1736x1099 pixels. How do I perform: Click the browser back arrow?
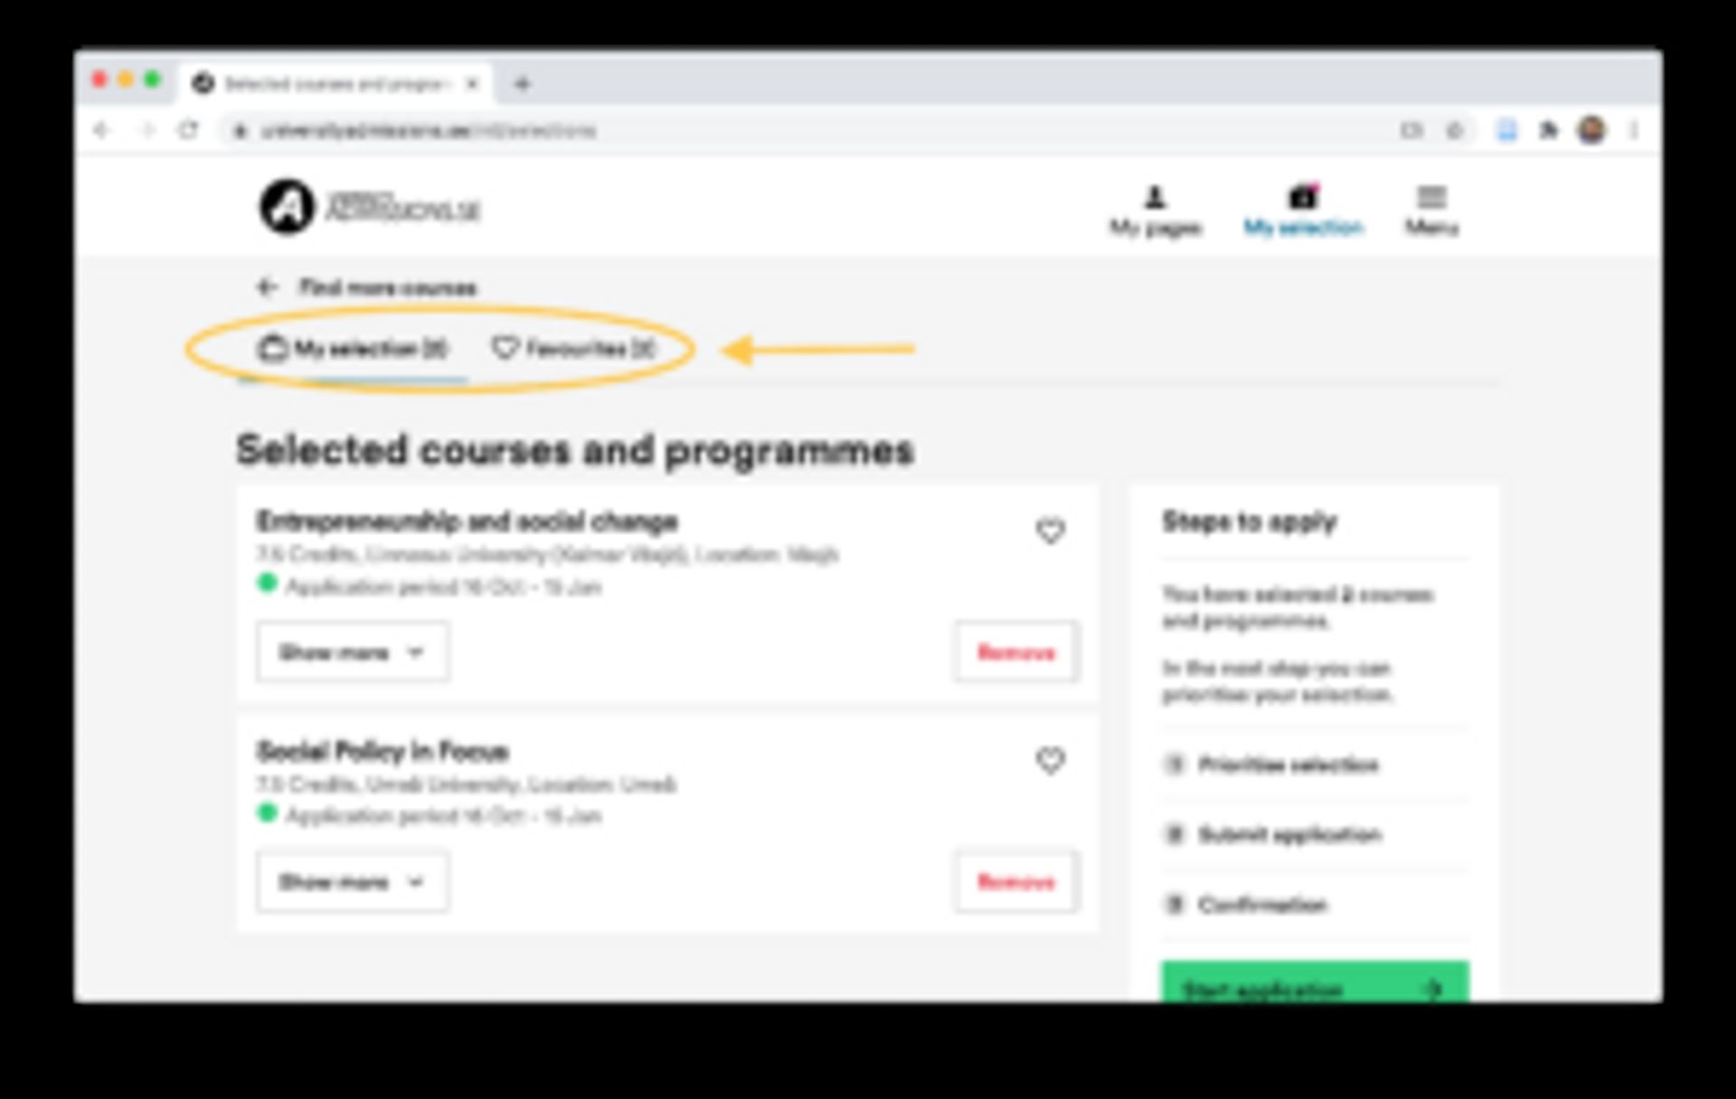coord(101,130)
